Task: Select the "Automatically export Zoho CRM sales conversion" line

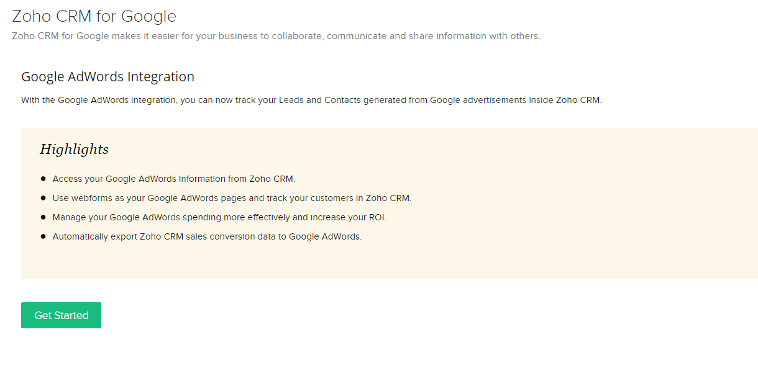Action: pos(207,236)
